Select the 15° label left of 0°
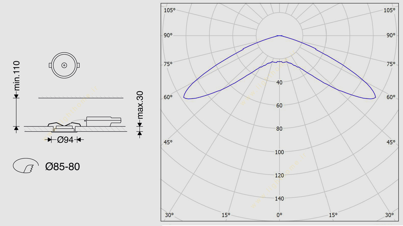 [x=226, y=215]
